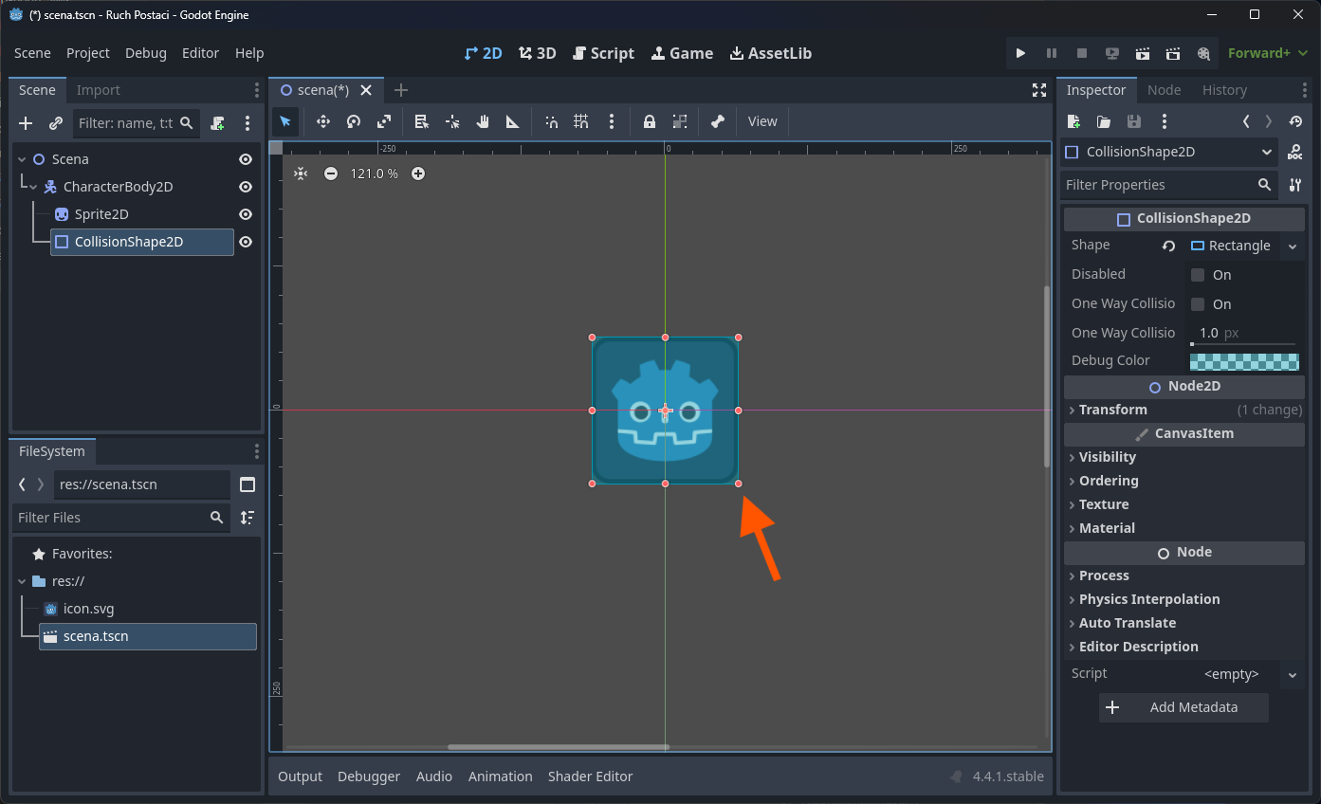The width and height of the screenshot is (1321, 804).
Task: Activate the Scale Mode tool
Action: pos(384,121)
